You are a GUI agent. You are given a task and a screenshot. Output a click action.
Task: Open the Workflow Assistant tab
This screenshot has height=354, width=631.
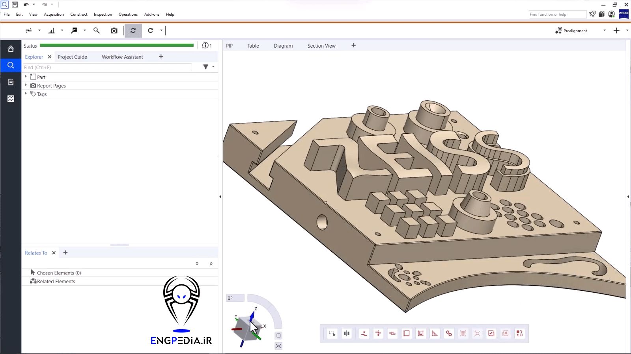(122, 57)
